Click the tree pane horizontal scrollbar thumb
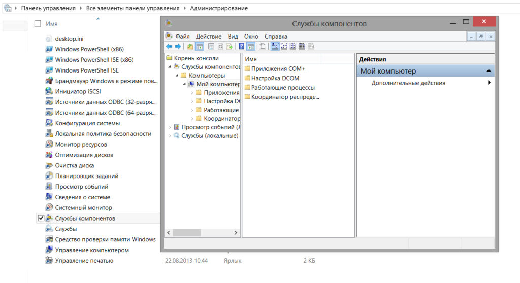The image size is (520, 283). (187, 233)
